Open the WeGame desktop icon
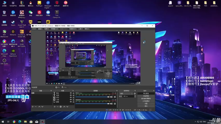This screenshot has width=221, height=124. point(13,33)
